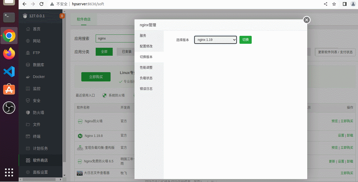
Task: Click the Nginx 1.19.8 green logo icon
Action: point(80,136)
